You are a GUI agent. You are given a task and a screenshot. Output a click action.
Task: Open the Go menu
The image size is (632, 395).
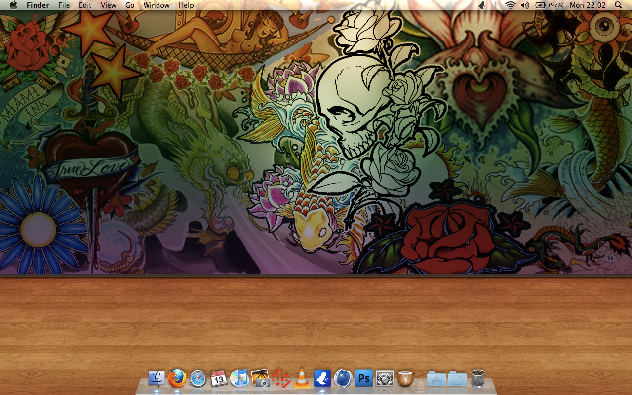pyautogui.click(x=130, y=5)
